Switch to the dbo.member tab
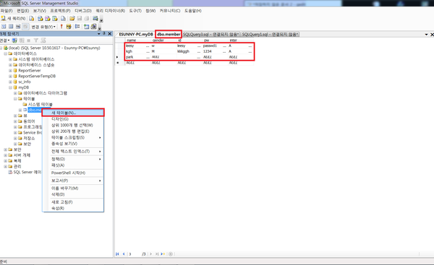The image size is (434, 265). click(169, 34)
